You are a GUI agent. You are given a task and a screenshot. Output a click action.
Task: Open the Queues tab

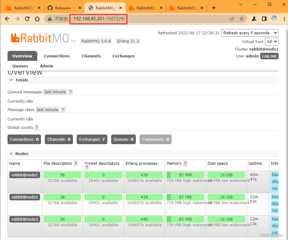pos(20,66)
